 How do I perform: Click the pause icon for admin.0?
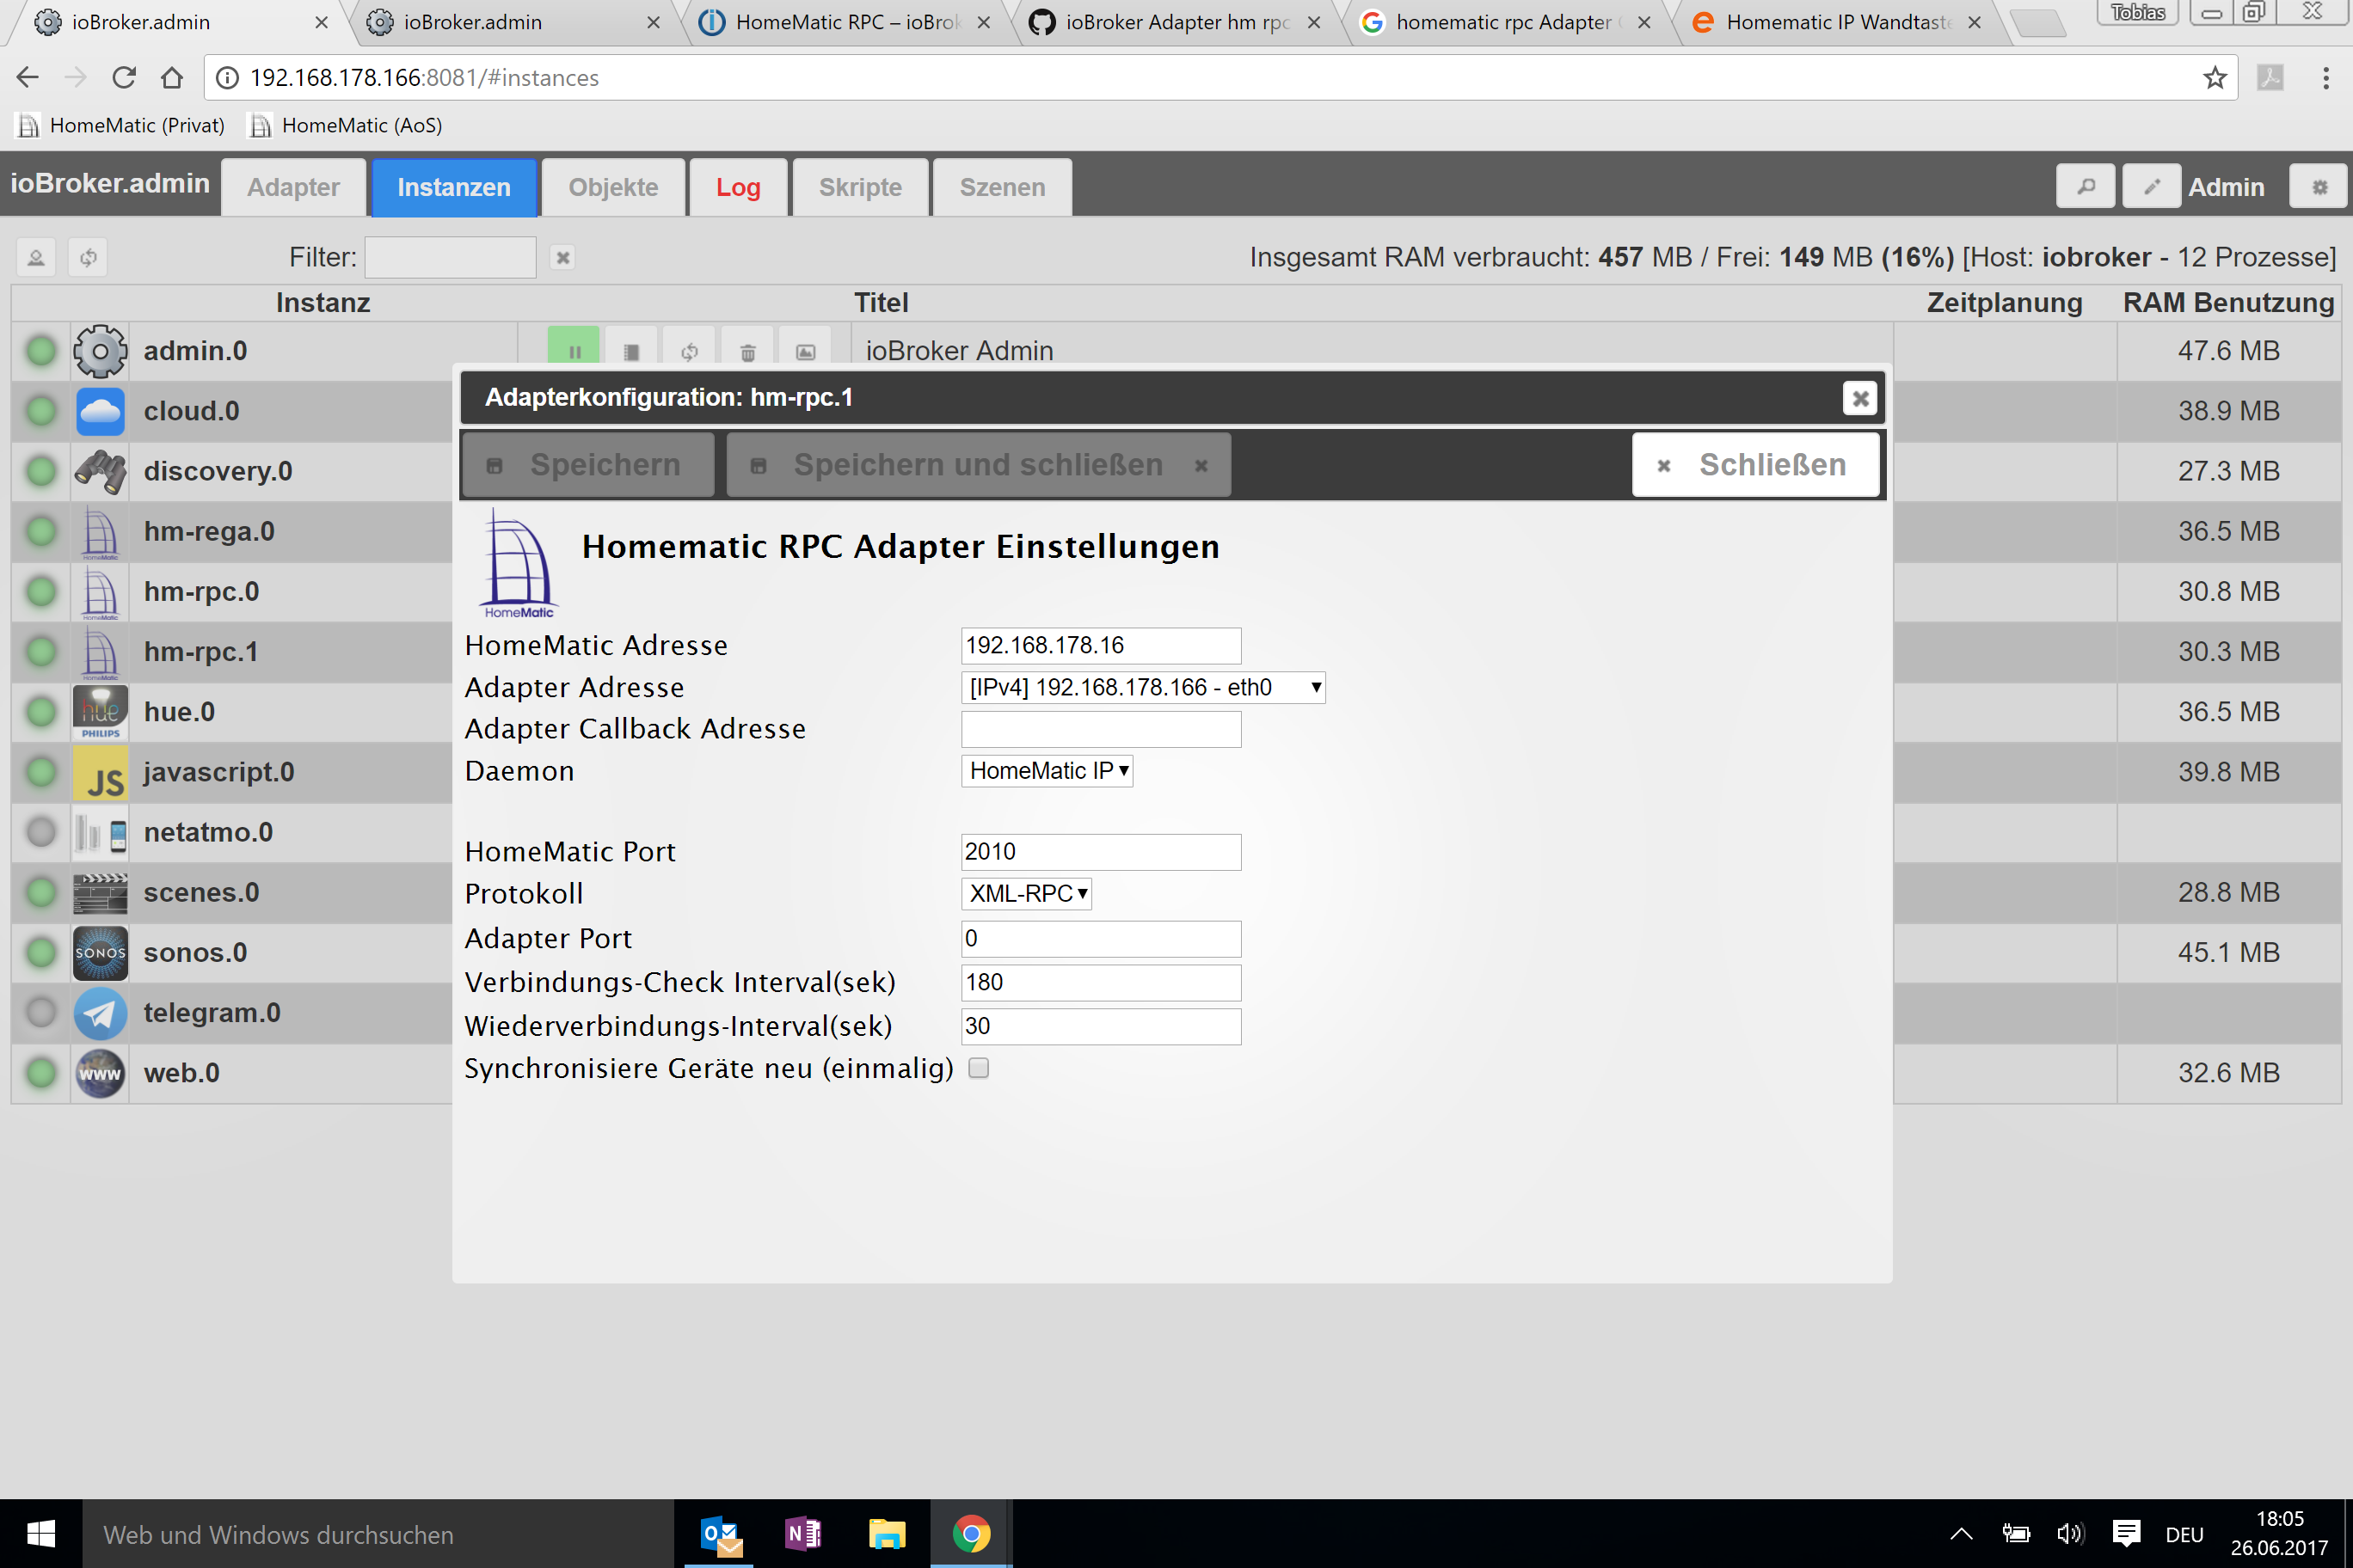(x=574, y=350)
